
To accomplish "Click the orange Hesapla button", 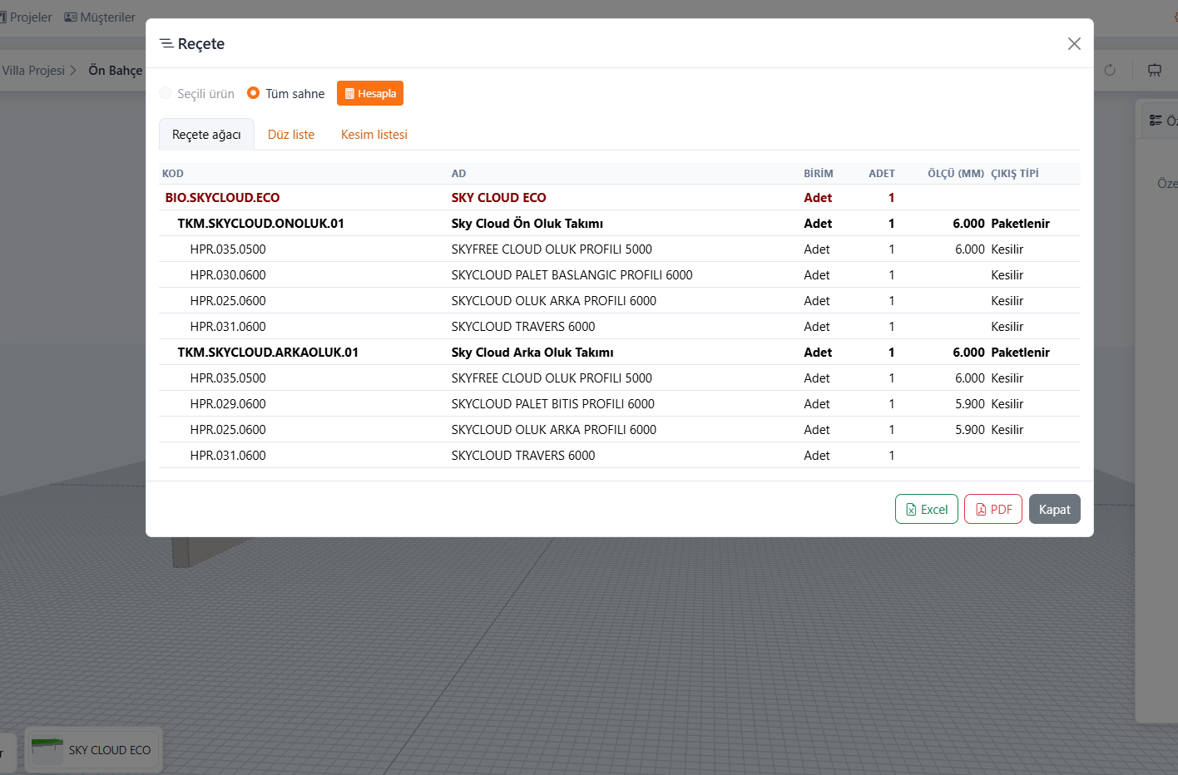I will coord(370,93).
